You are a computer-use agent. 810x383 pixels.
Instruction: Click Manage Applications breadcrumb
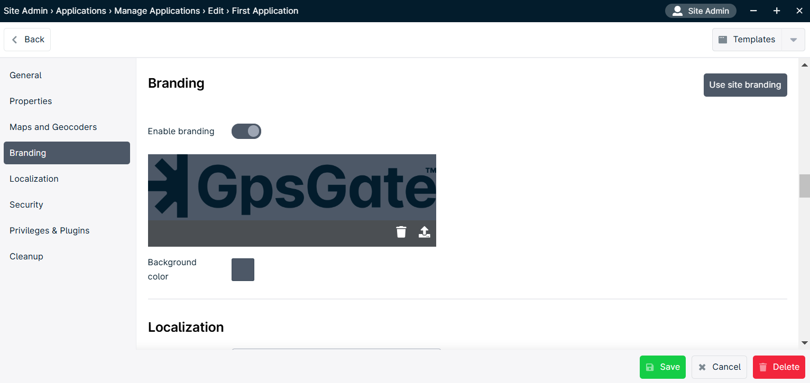[x=158, y=11]
